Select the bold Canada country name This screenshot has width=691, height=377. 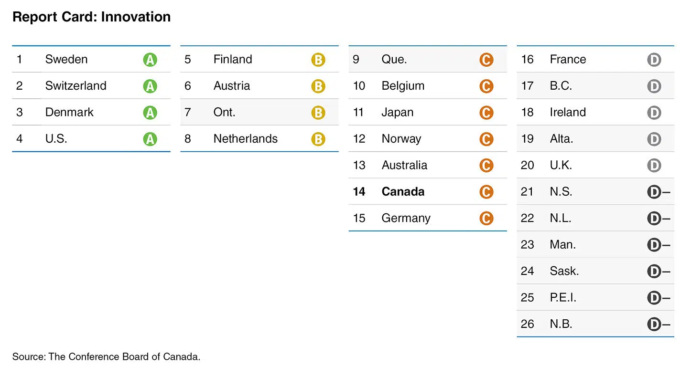click(x=403, y=192)
